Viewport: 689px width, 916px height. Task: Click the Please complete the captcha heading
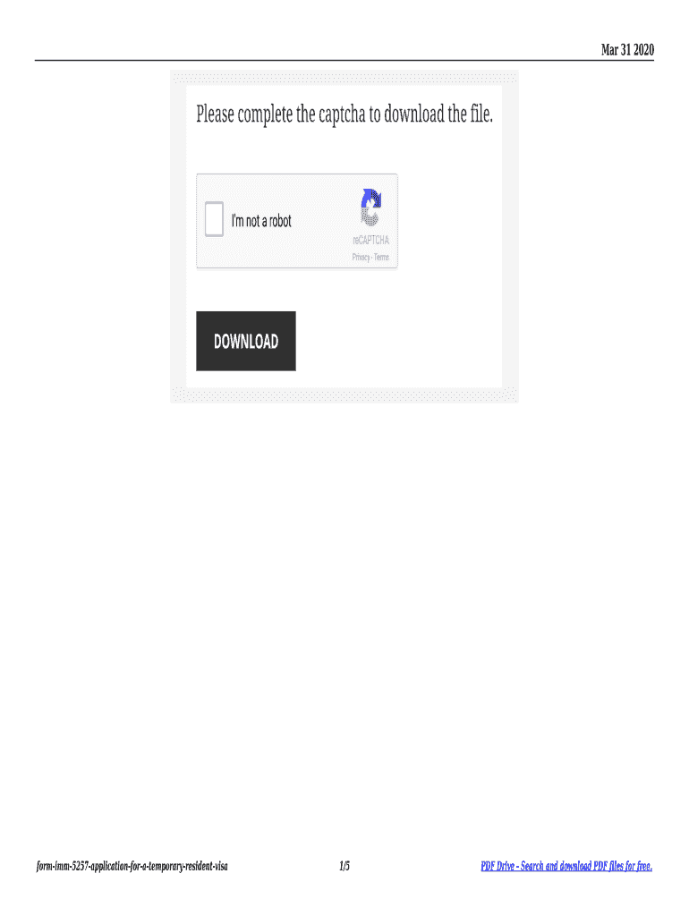(344, 114)
